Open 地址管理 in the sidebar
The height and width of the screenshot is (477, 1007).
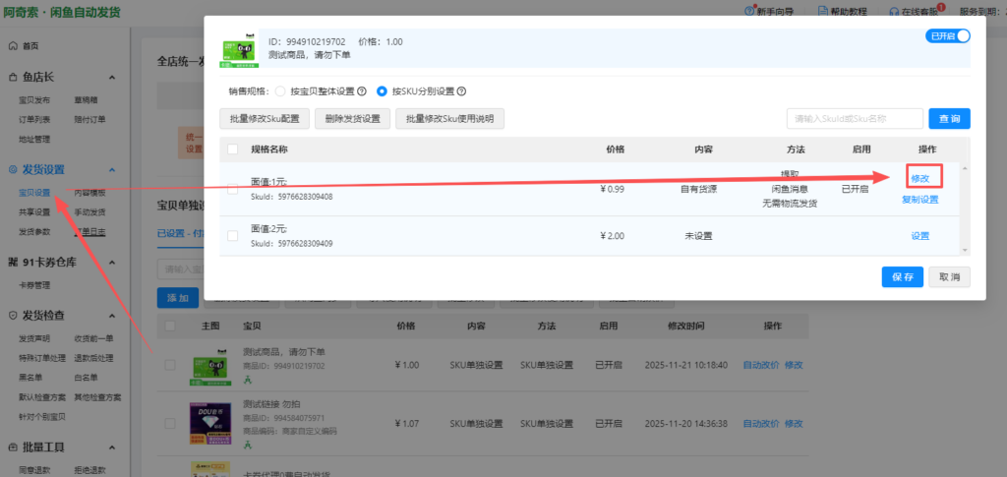(x=34, y=139)
